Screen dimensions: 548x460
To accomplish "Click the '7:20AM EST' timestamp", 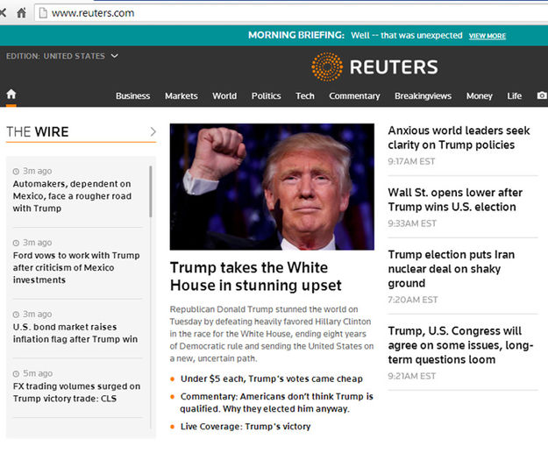I will pos(413,300).
